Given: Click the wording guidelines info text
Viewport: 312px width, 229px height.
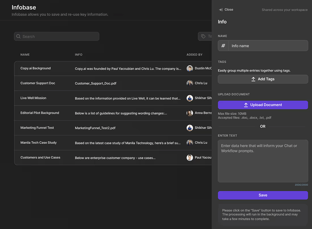Looking at the screenshot, I should point(121,113).
